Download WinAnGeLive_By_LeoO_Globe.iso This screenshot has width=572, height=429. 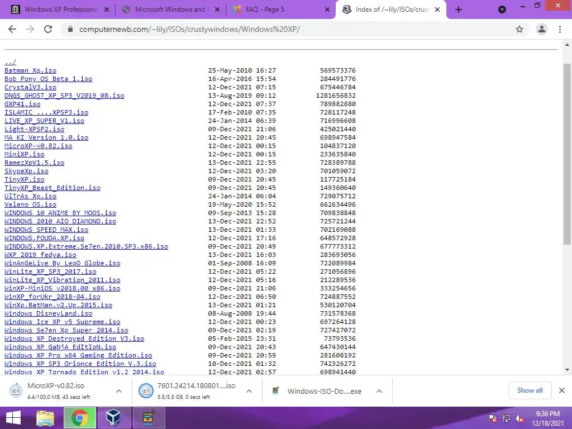[63, 264]
